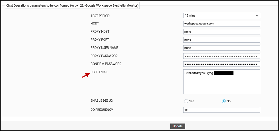
Task: Click the DD FREQUENCY input showing 1:1
Action: tap(221, 110)
